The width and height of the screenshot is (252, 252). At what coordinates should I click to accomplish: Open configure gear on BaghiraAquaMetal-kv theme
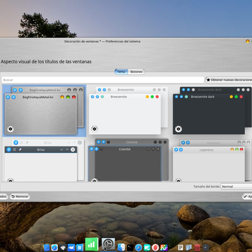click(x=10, y=129)
